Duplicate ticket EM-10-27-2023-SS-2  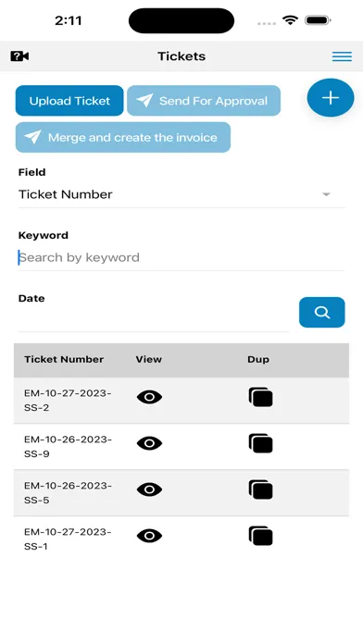click(260, 397)
